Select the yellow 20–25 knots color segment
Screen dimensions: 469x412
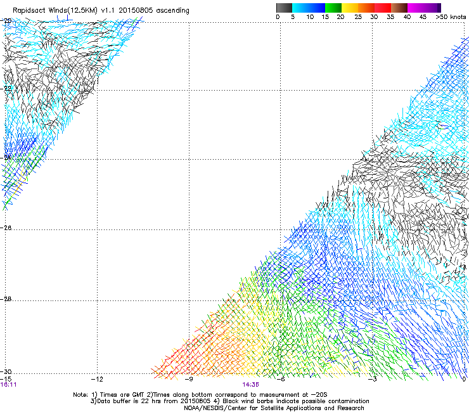pos(350,8)
